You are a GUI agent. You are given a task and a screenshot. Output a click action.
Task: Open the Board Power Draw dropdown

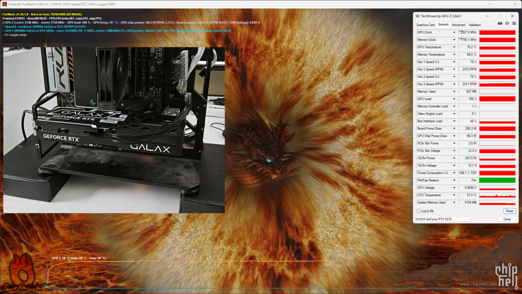point(454,128)
